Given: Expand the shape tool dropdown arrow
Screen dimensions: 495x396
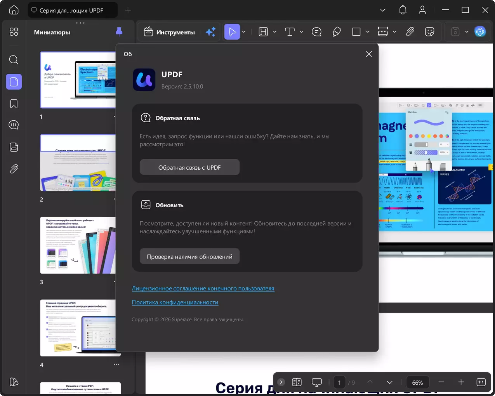Looking at the screenshot, I should [x=368, y=32].
